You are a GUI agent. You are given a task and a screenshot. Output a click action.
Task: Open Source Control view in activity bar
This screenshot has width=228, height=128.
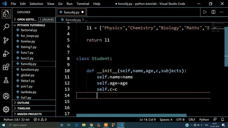[6, 40]
